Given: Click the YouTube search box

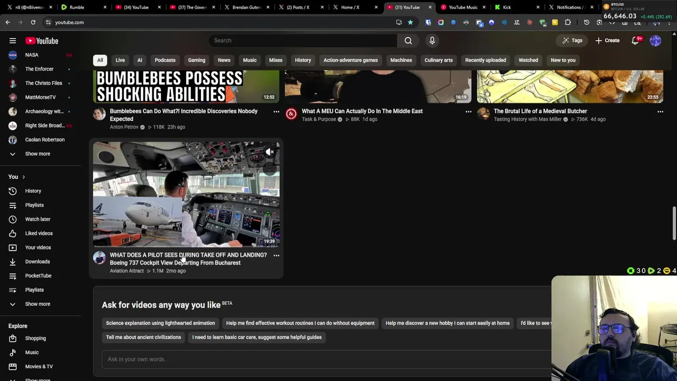Looking at the screenshot, I should point(303,41).
